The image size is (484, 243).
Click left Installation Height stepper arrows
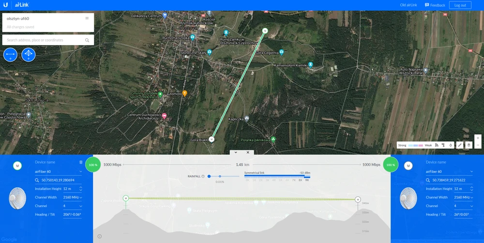pyautogui.click(x=81, y=189)
